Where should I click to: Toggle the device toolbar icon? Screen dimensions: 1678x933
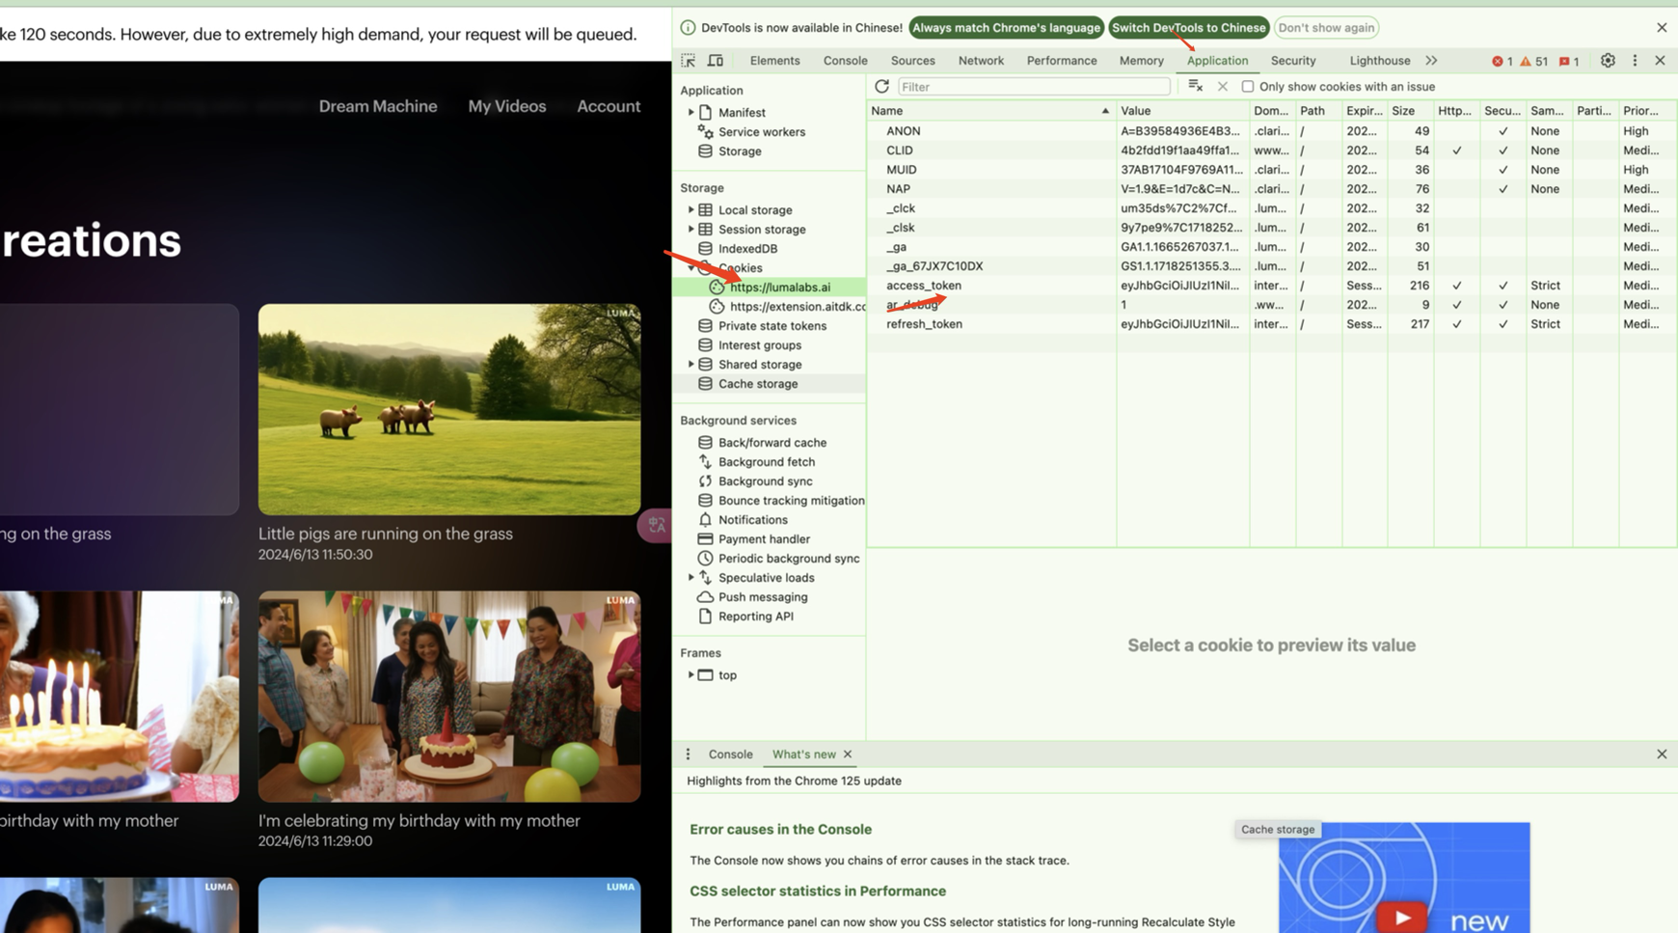[x=715, y=60]
